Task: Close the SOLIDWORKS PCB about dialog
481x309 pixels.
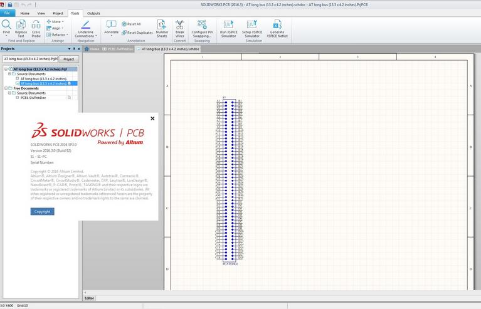Action: [152, 118]
